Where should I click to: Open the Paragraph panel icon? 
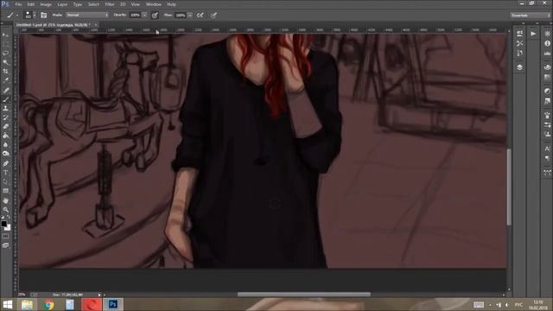point(547,158)
